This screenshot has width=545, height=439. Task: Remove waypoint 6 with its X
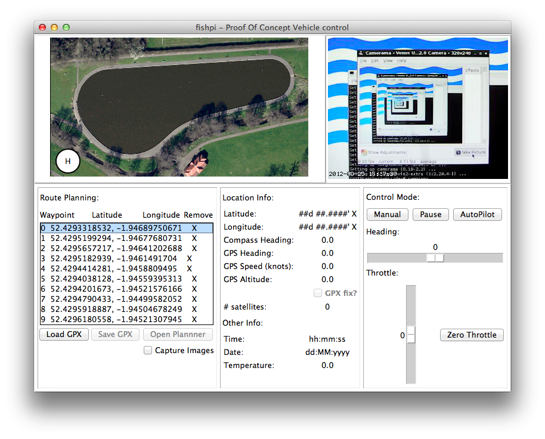pyautogui.click(x=194, y=289)
